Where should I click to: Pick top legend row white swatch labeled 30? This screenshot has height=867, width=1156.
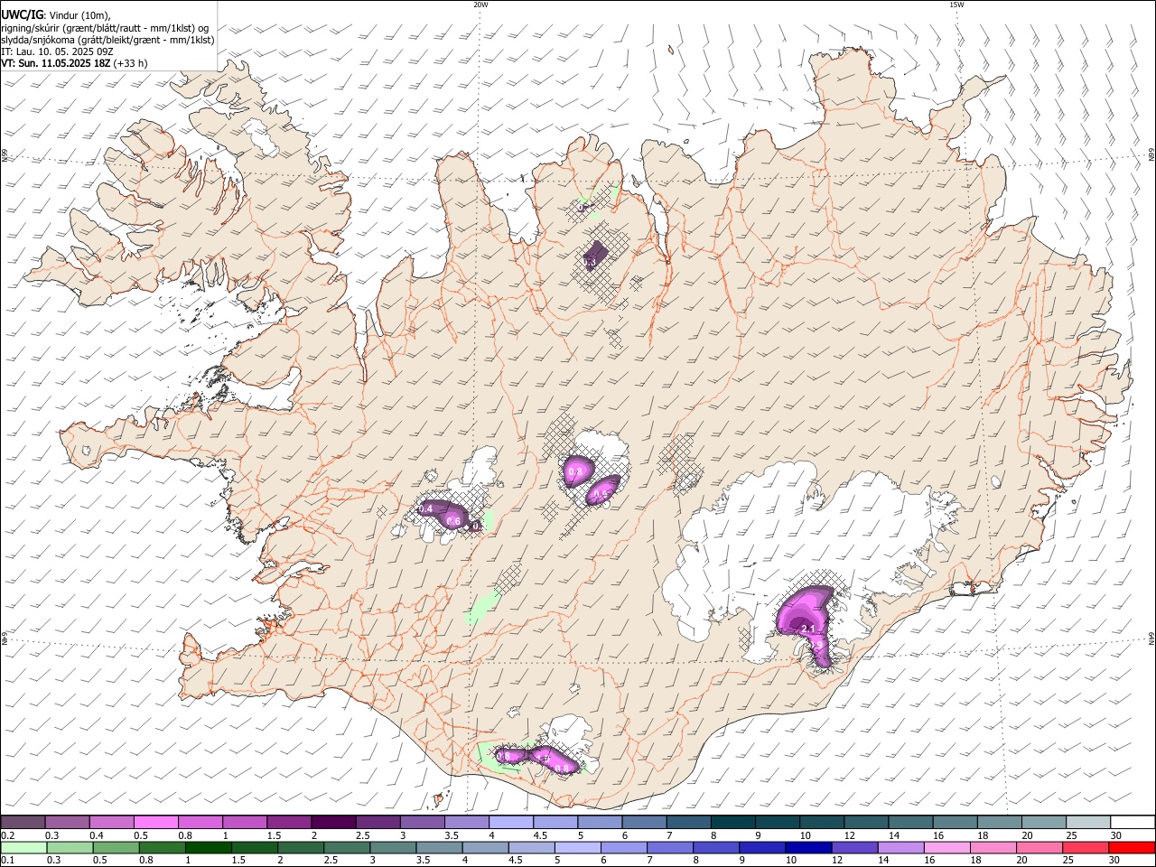click(x=1132, y=822)
